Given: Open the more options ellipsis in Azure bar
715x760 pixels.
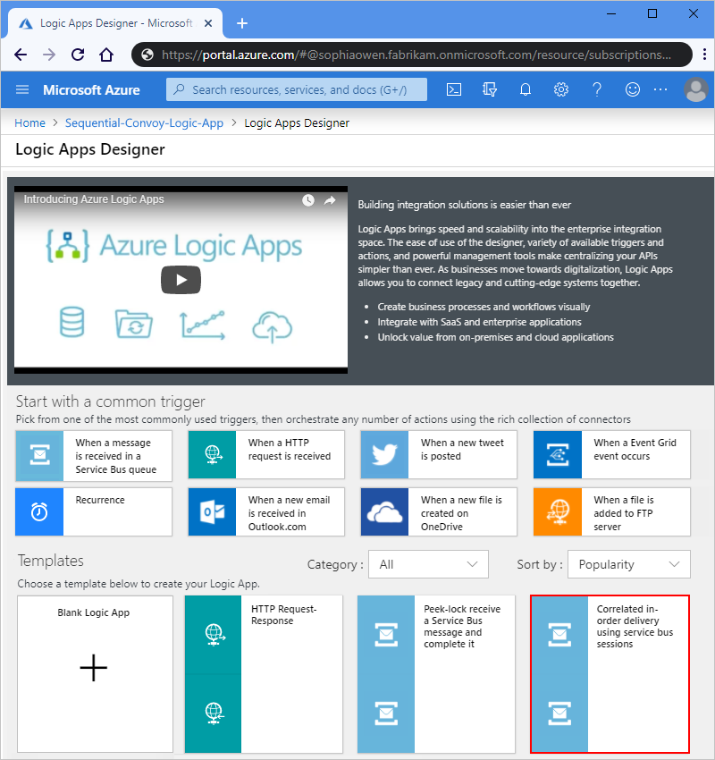Looking at the screenshot, I should (x=660, y=89).
